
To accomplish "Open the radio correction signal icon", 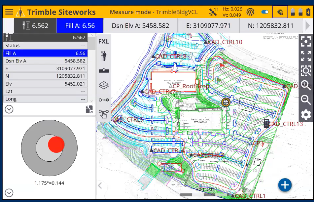I will (250, 12).
